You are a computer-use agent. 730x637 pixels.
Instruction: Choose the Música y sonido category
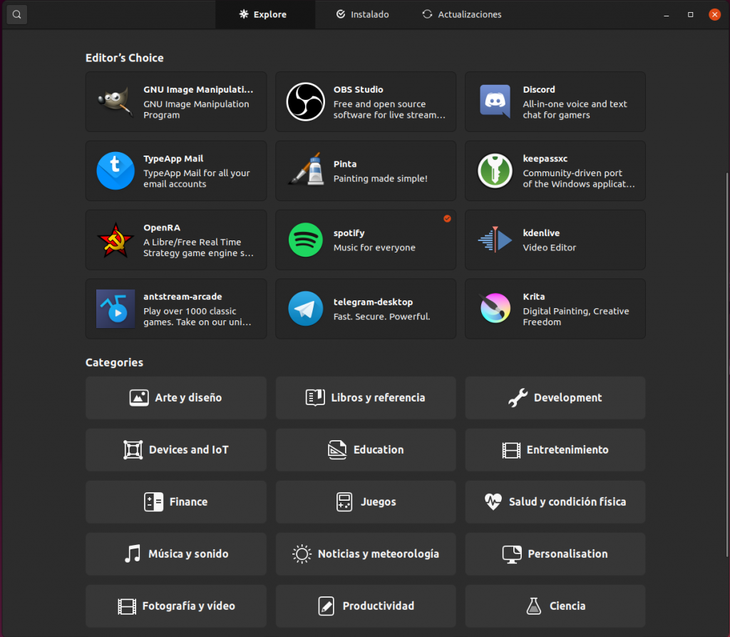point(175,554)
